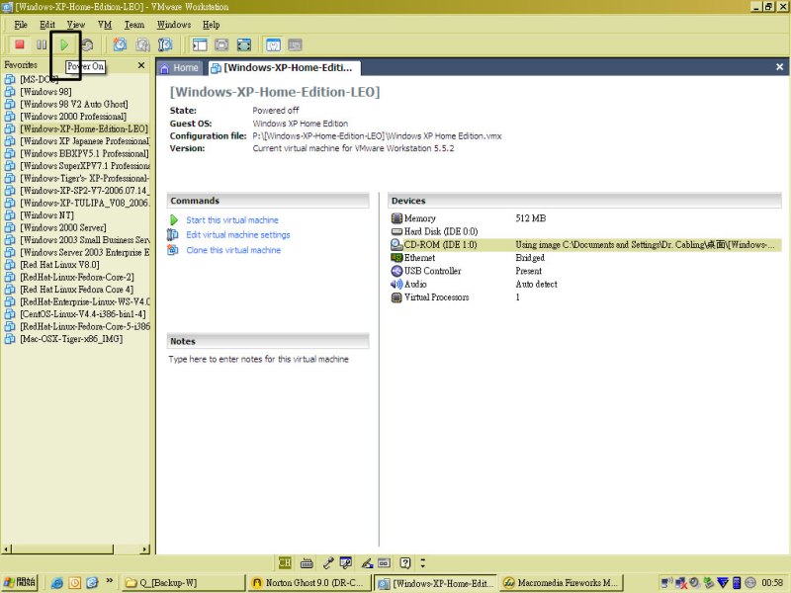This screenshot has width=791, height=593.
Task: Click the language bar help icon
Action: [x=404, y=562]
